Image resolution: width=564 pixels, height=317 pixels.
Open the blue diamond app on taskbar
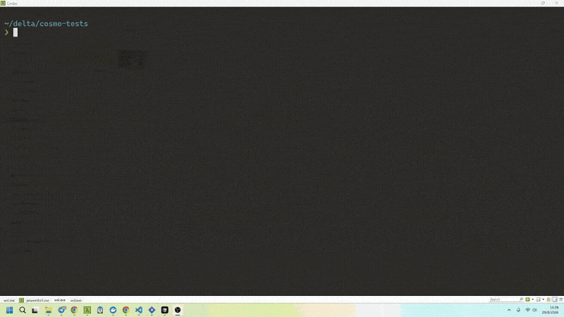pyautogui.click(x=152, y=310)
